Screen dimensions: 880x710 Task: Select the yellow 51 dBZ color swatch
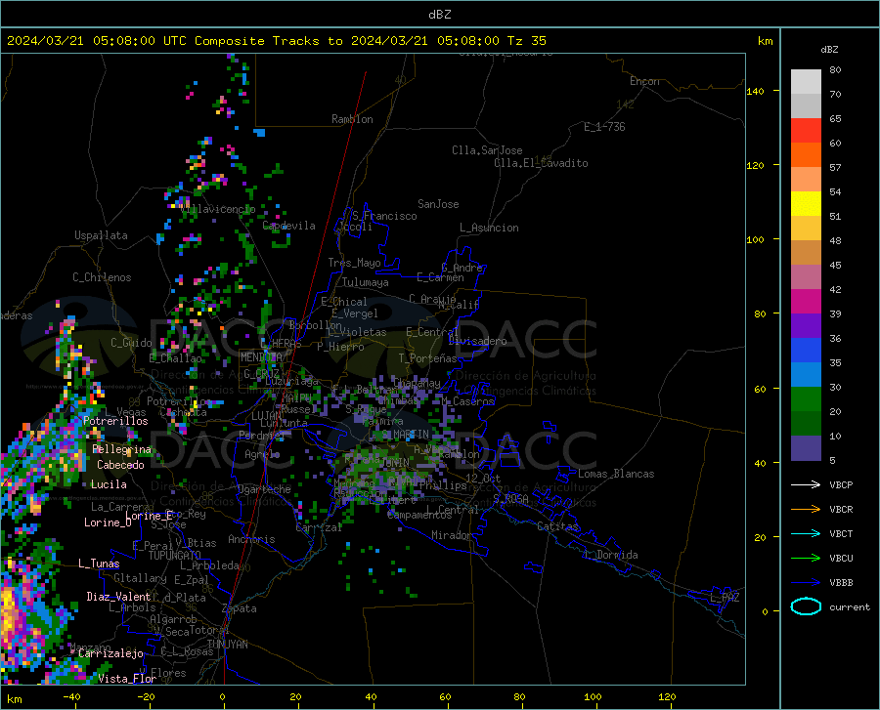point(806,204)
